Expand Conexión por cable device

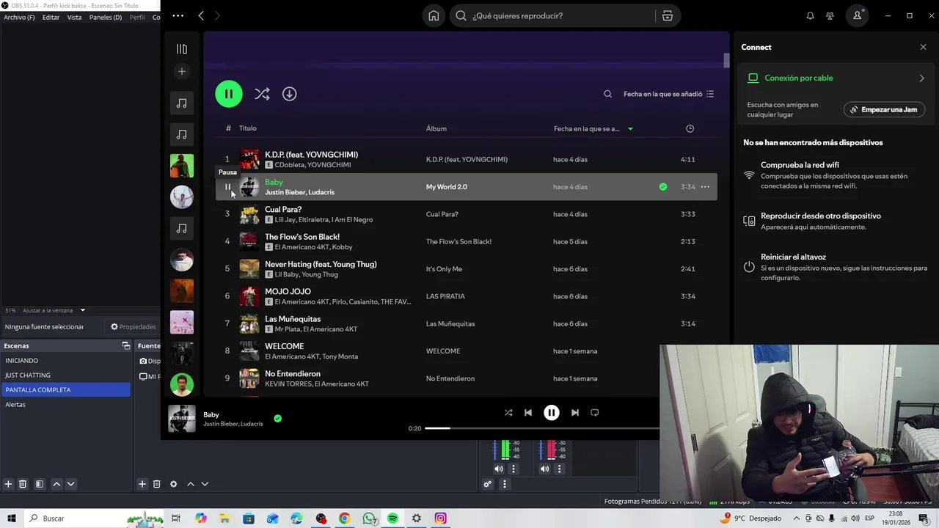coord(922,78)
